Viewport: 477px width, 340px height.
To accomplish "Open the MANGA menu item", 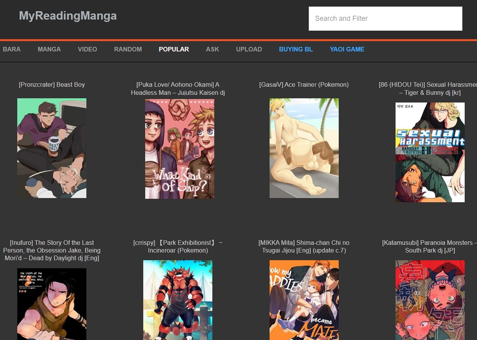I will click(49, 49).
